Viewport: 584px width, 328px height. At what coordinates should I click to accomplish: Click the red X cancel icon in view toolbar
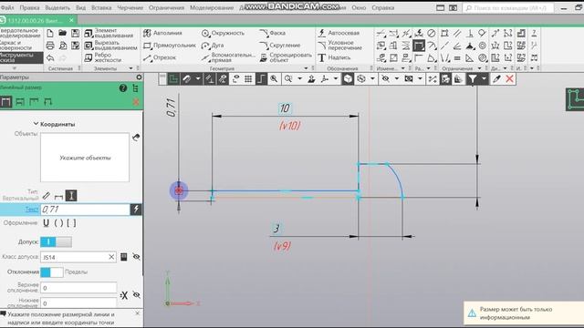(x=509, y=79)
